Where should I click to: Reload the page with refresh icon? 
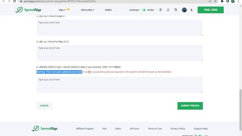point(14,1)
